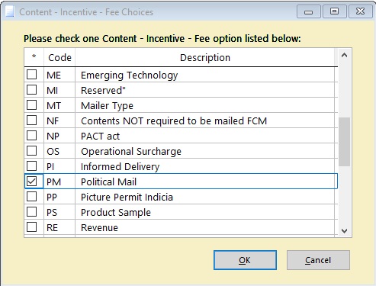Maximize the Fee Choices dialog
Image resolution: width=376 pixels, height=286 pixels.
click(334, 12)
